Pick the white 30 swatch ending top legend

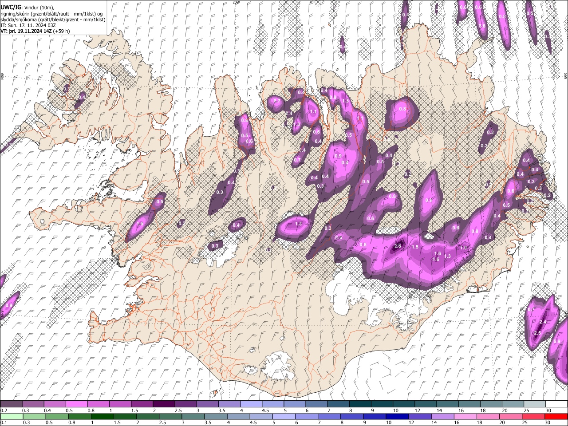557,404
